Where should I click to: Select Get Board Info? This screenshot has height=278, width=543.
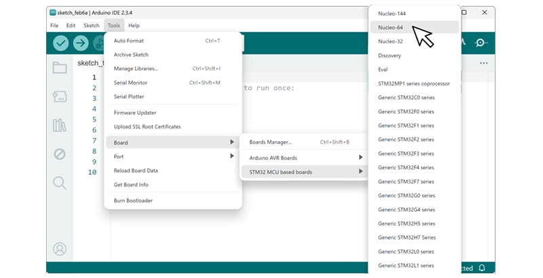(x=173, y=184)
